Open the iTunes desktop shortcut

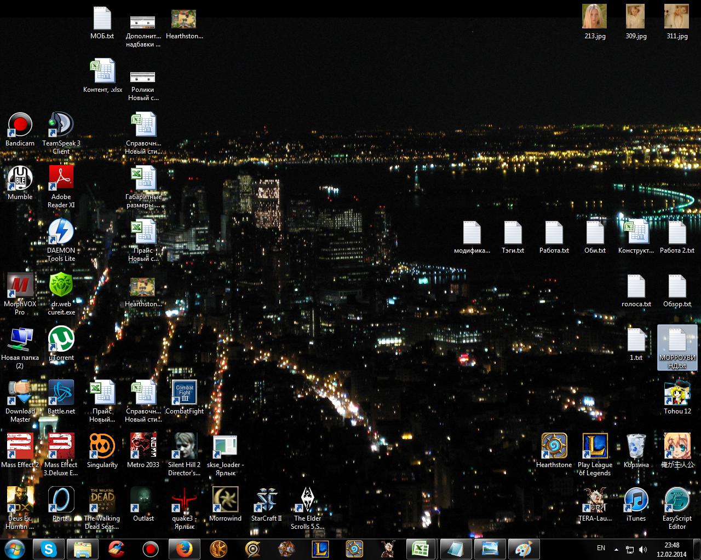(636, 501)
